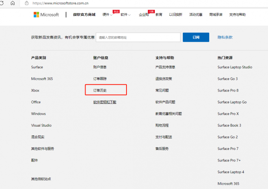
Task: Open the 软件产品问题 link
Action: click(x=165, y=102)
